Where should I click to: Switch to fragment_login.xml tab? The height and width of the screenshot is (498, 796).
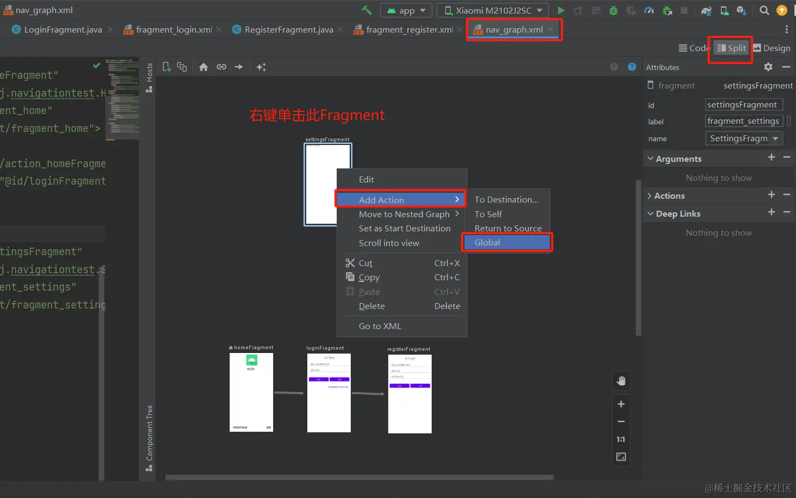click(x=174, y=29)
